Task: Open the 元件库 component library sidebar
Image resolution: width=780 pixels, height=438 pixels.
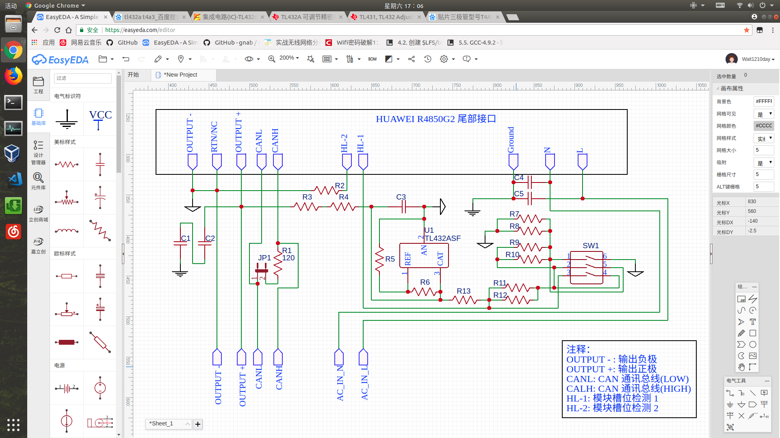Action: 38,181
